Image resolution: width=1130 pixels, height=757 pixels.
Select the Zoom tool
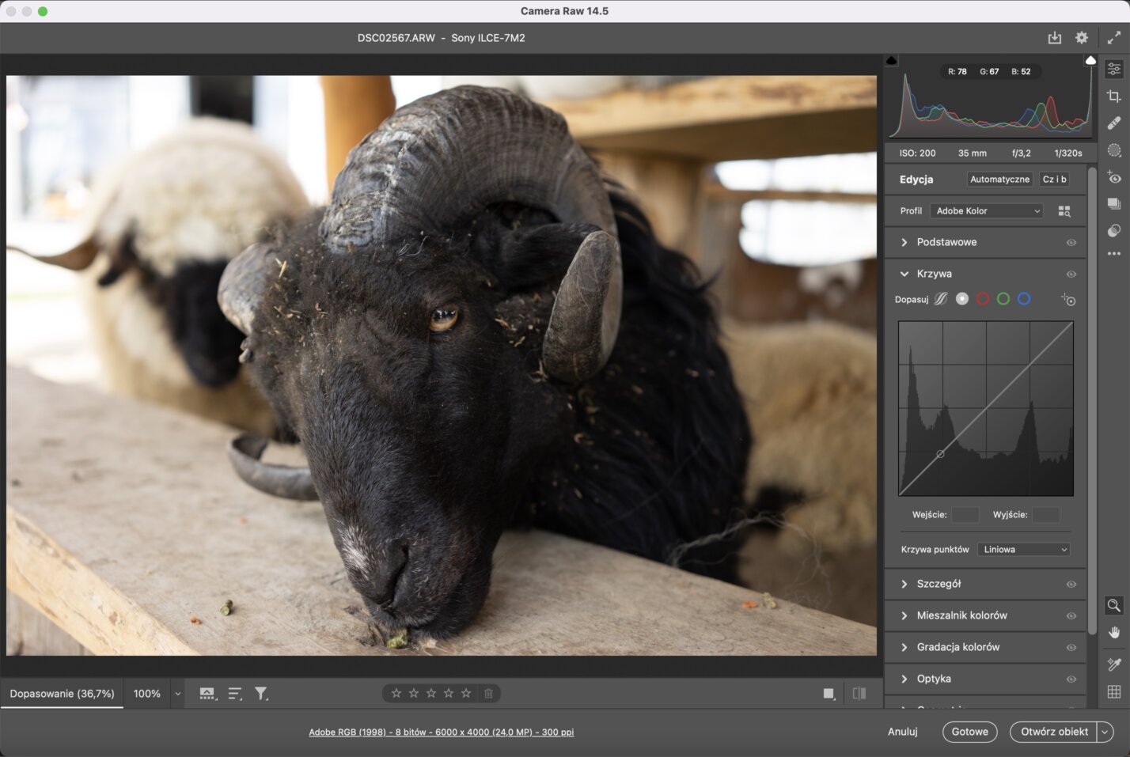click(x=1113, y=605)
